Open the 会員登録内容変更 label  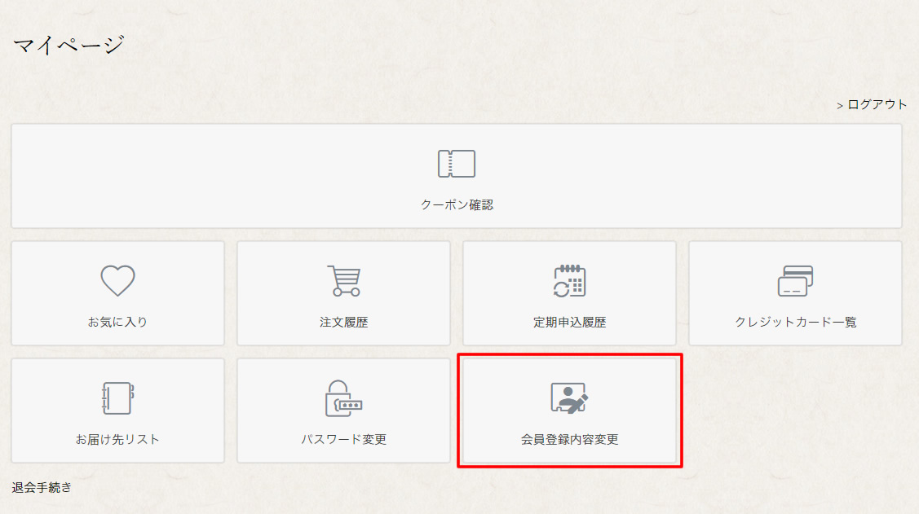[x=570, y=439]
